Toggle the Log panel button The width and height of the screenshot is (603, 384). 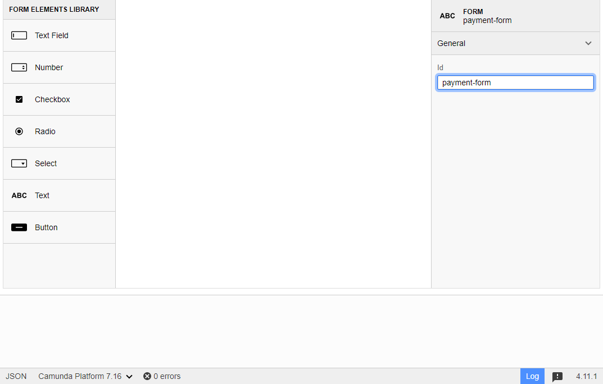[x=532, y=376]
